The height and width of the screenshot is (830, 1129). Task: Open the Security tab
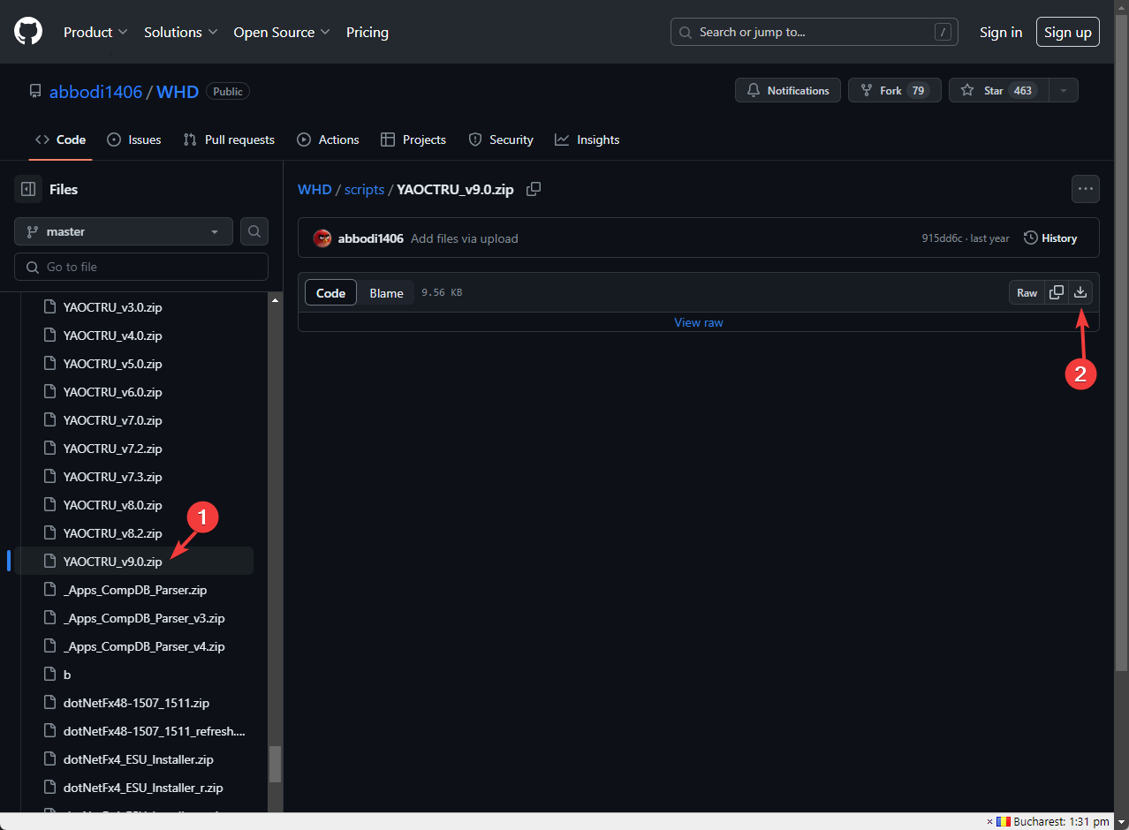501,140
